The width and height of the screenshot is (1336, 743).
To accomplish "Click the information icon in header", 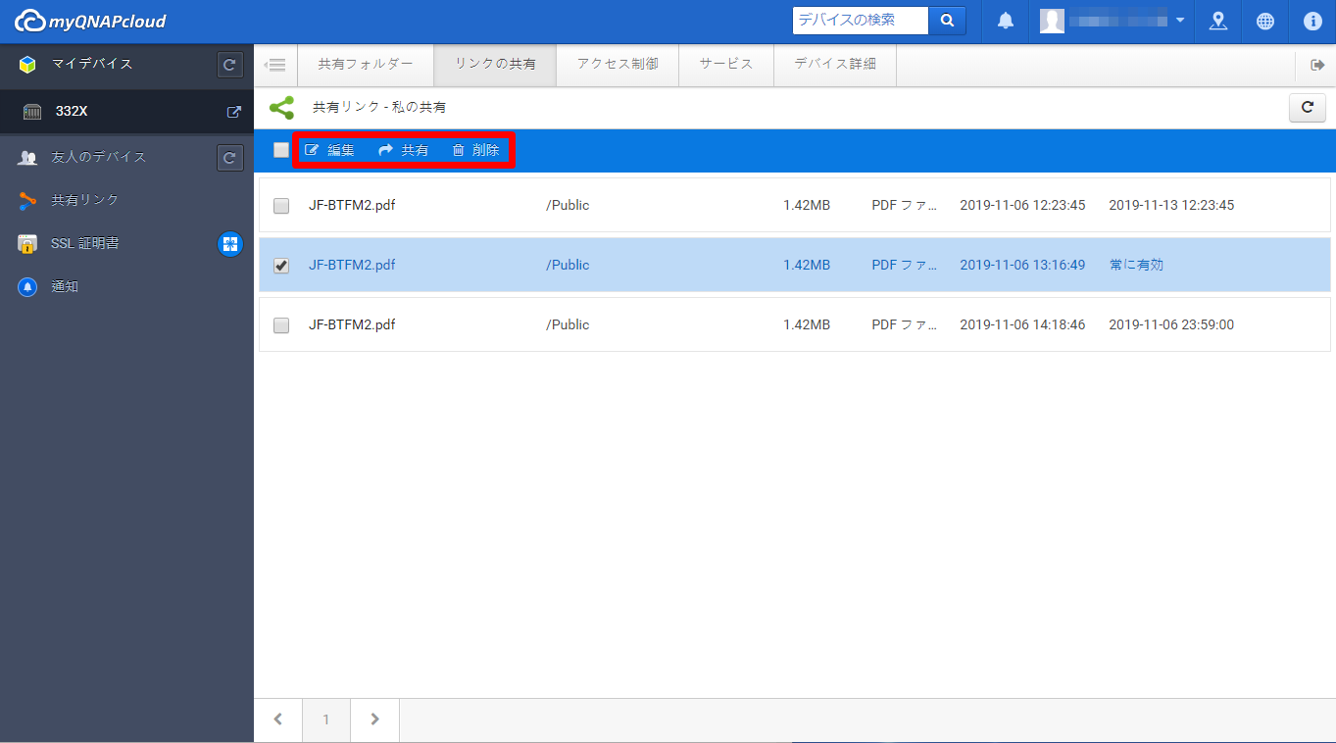I will pos(1312,21).
